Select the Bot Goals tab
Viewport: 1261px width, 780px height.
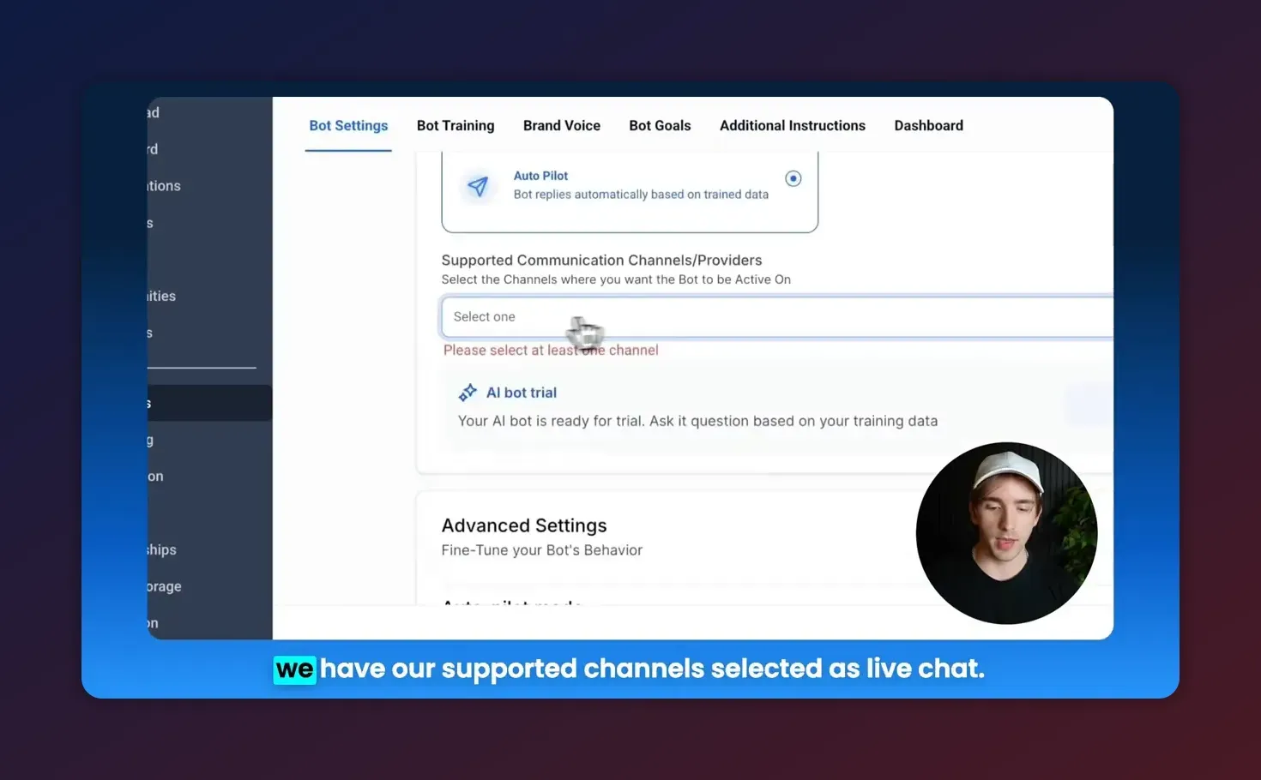tap(660, 125)
